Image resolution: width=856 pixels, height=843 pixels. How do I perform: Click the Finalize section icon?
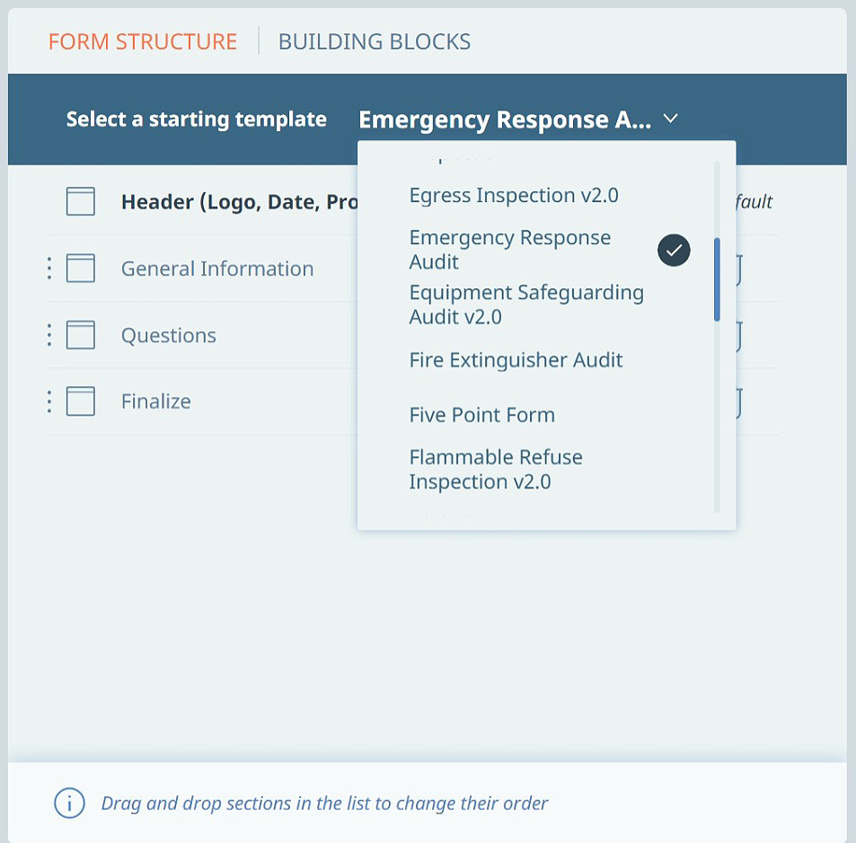[x=80, y=401]
